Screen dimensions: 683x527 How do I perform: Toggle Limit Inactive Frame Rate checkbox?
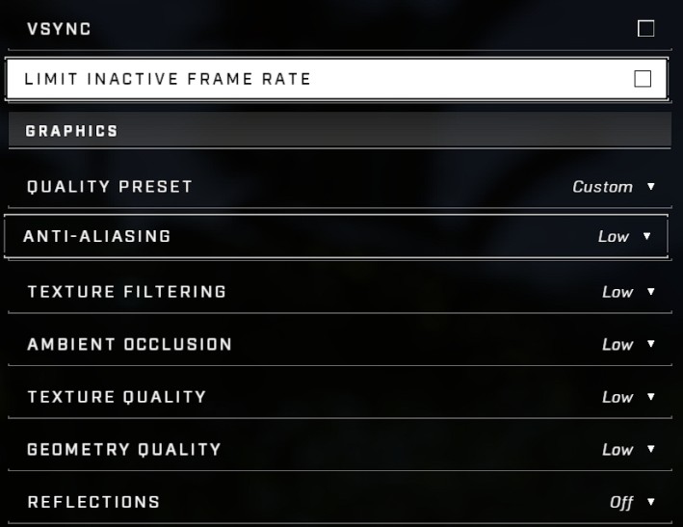click(x=643, y=79)
